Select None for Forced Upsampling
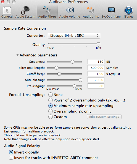Viewport: 137px width, 164px height. [51, 95]
